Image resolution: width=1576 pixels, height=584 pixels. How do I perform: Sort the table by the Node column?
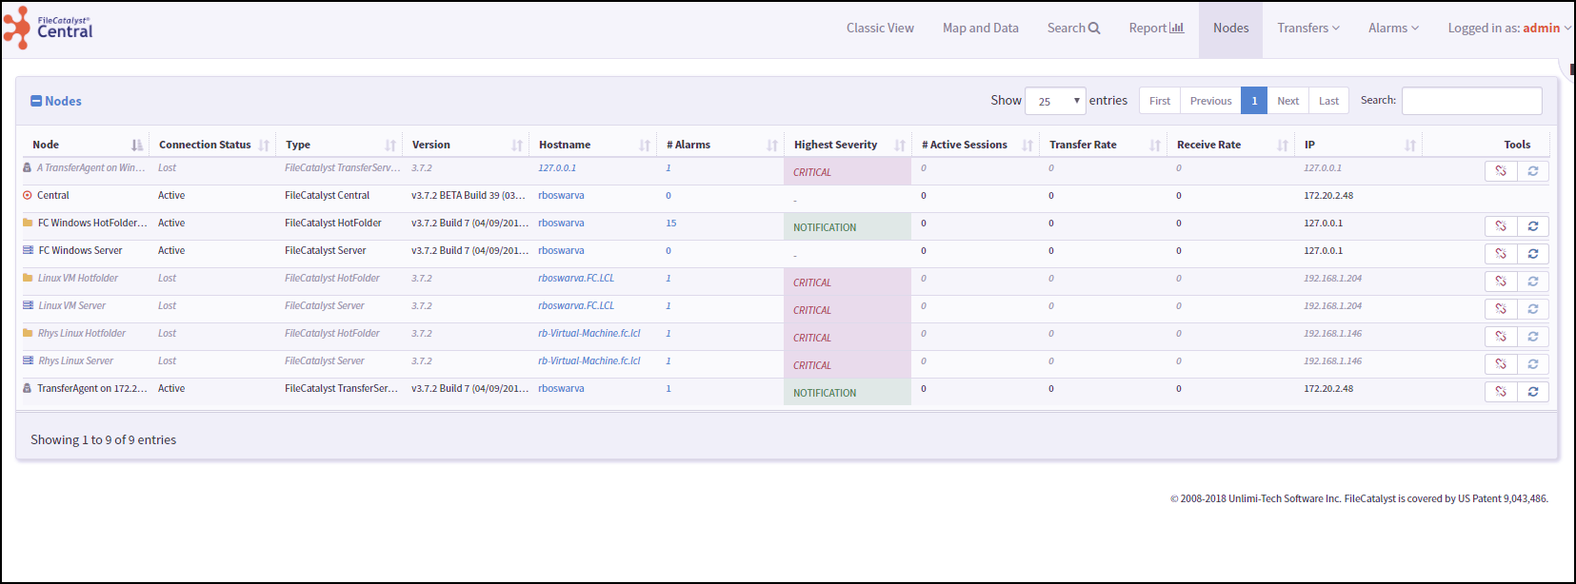pos(86,145)
